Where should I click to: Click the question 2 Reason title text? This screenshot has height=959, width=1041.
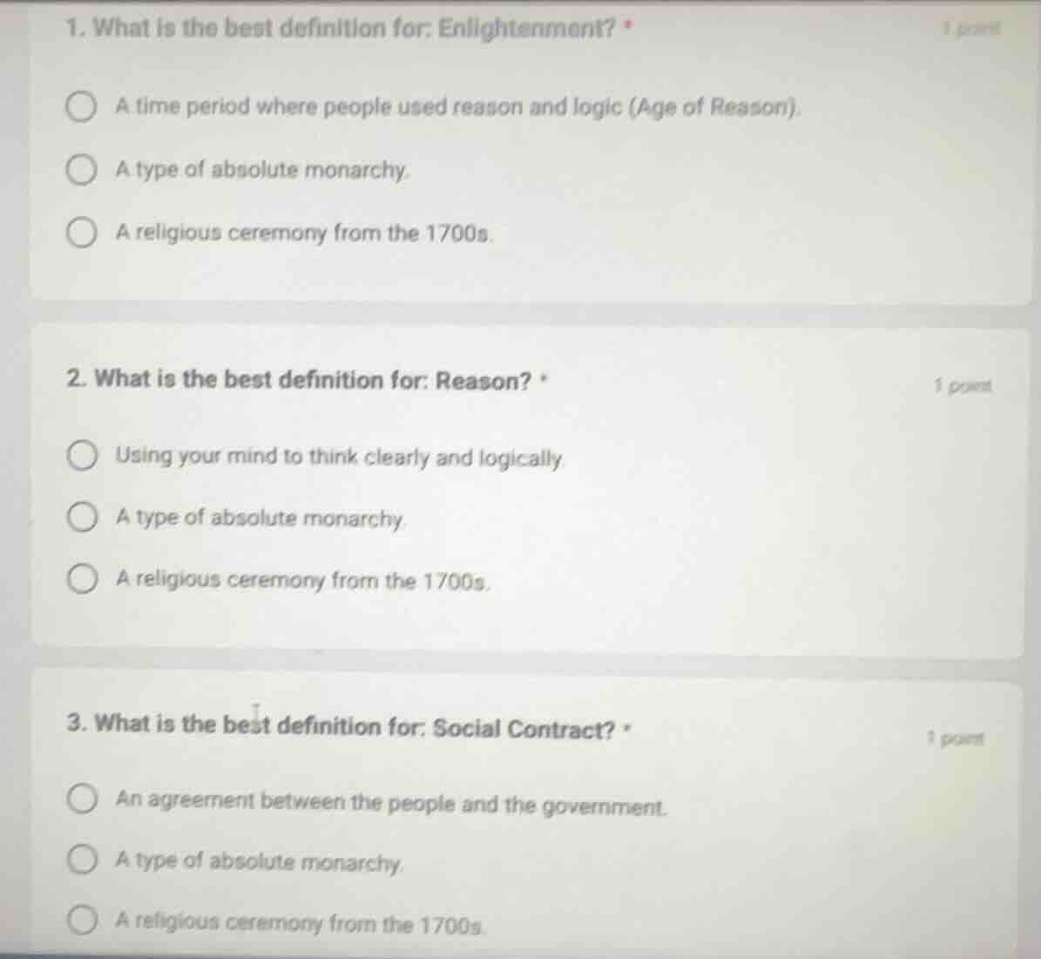tap(299, 381)
